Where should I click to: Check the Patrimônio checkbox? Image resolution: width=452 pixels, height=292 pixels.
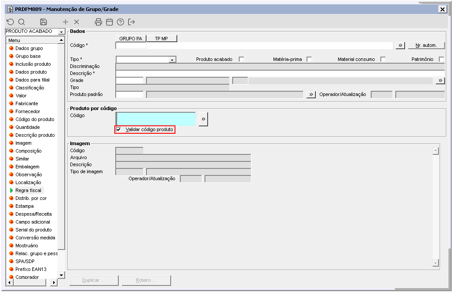coord(441,59)
